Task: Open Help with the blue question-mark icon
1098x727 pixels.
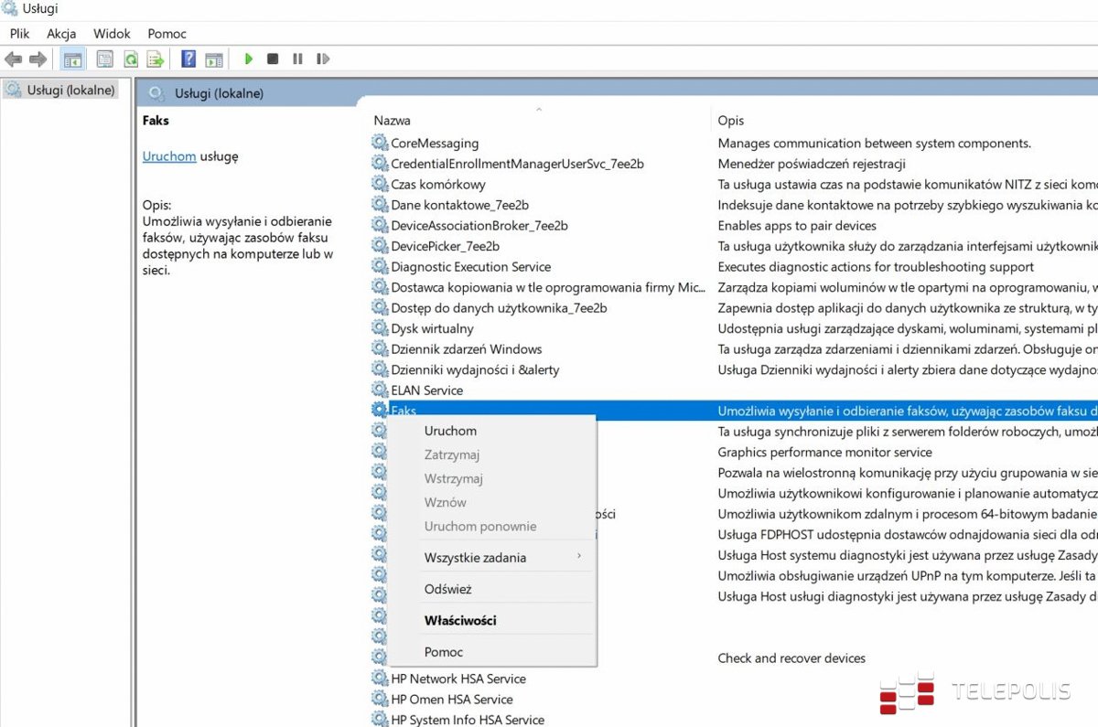Action: click(x=188, y=59)
